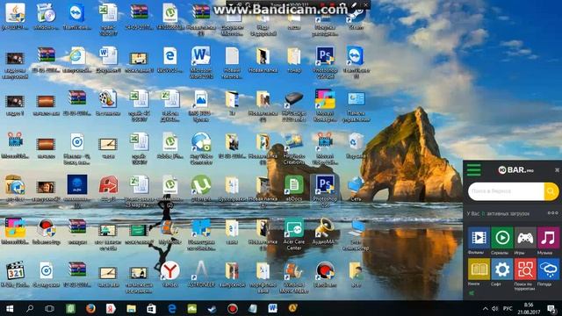This screenshot has width=562, height=316.
Task: Click the BAR panel Yandex search field
Action: [x=506, y=191]
